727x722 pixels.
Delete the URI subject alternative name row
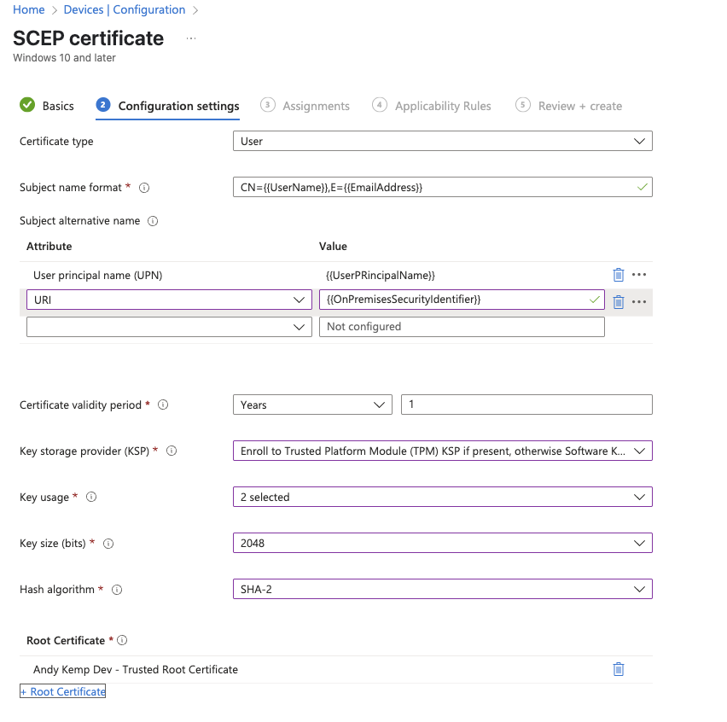pos(619,301)
